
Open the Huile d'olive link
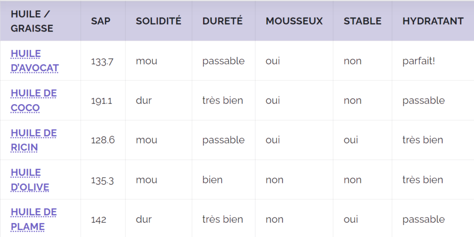[30, 180]
